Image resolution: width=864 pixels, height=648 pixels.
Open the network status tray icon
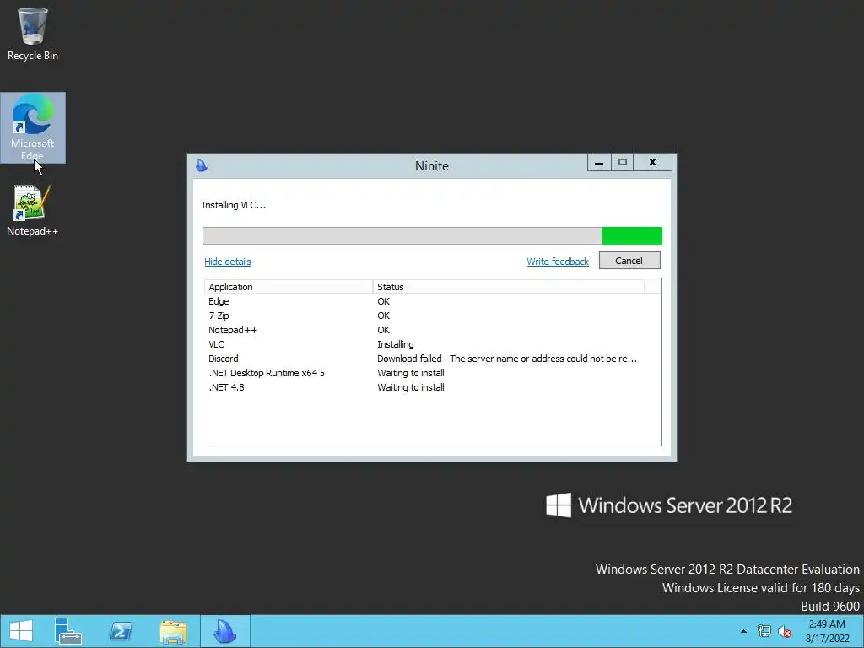[764, 631]
